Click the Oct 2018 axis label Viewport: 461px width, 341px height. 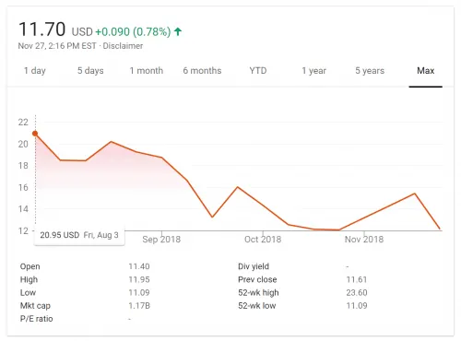click(263, 240)
